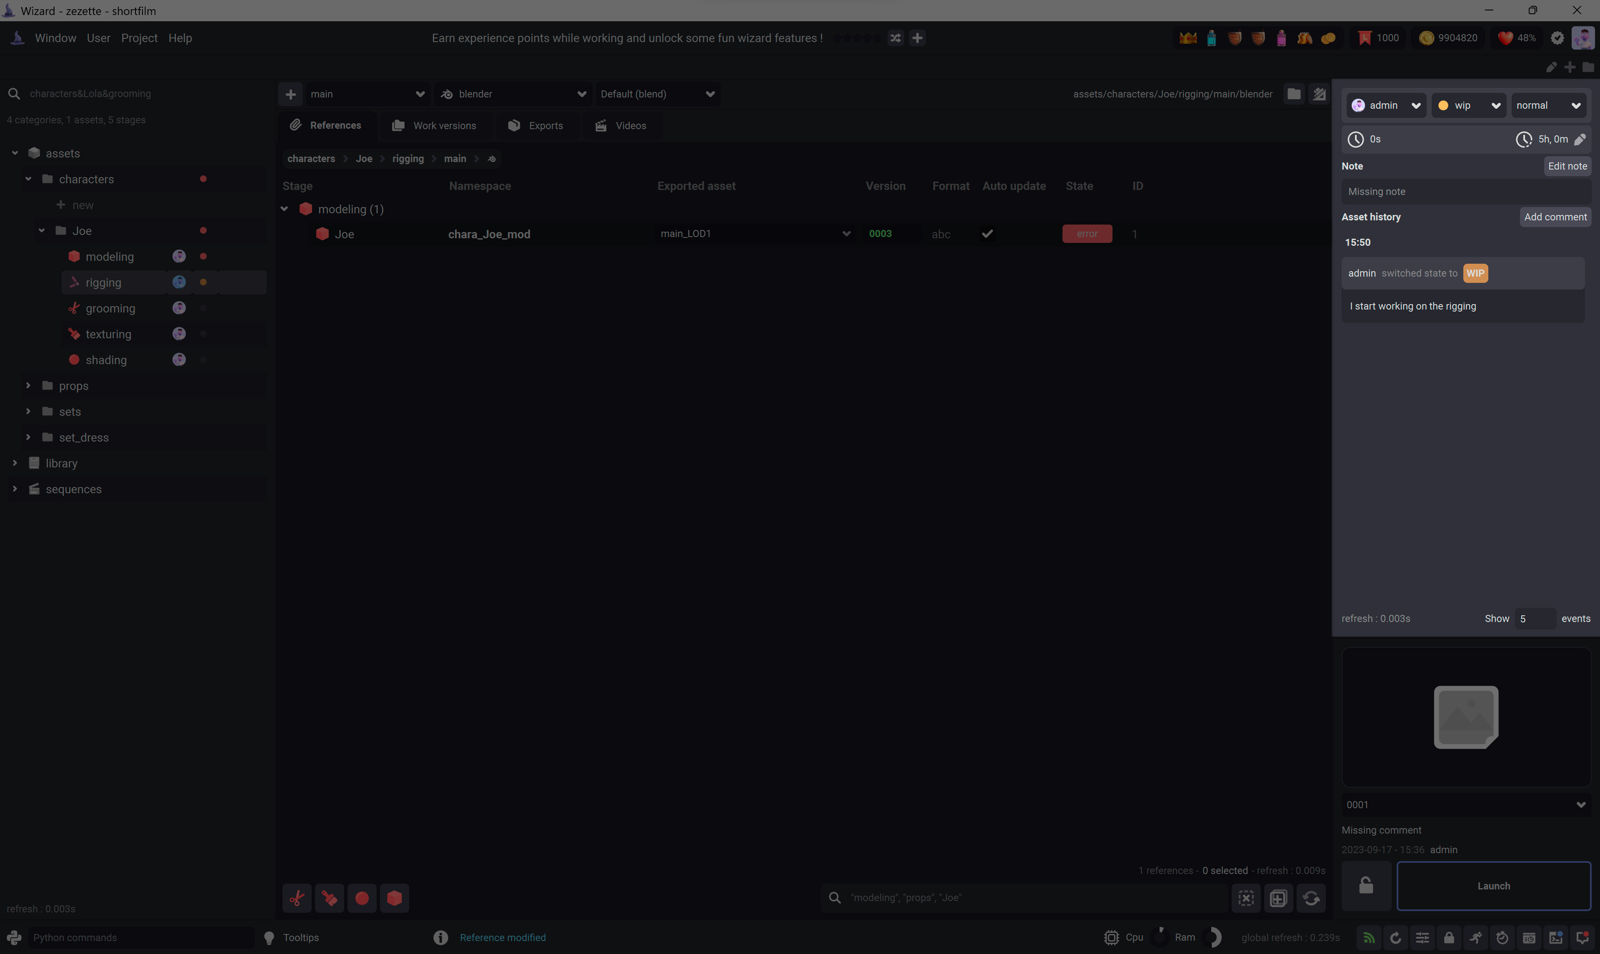Expand the props folder
Viewport: 1600px width, 954px height.
(x=28, y=386)
